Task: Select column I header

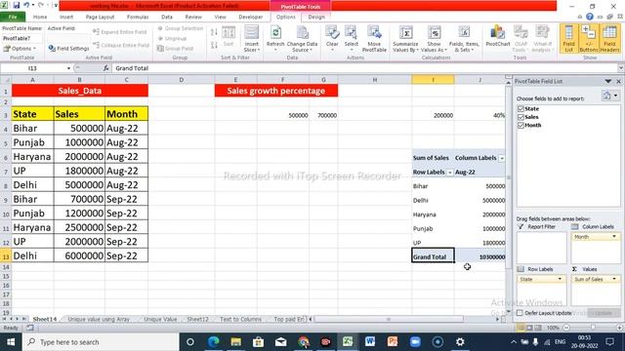Action: point(433,80)
